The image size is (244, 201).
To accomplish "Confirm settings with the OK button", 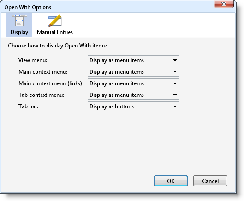I will point(171,181).
